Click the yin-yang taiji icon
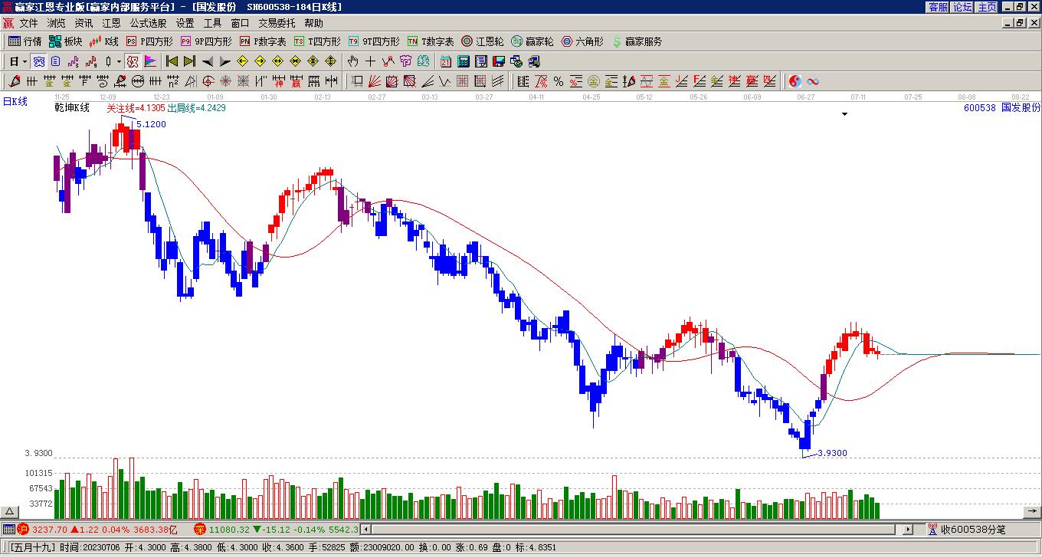 (x=795, y=81)
